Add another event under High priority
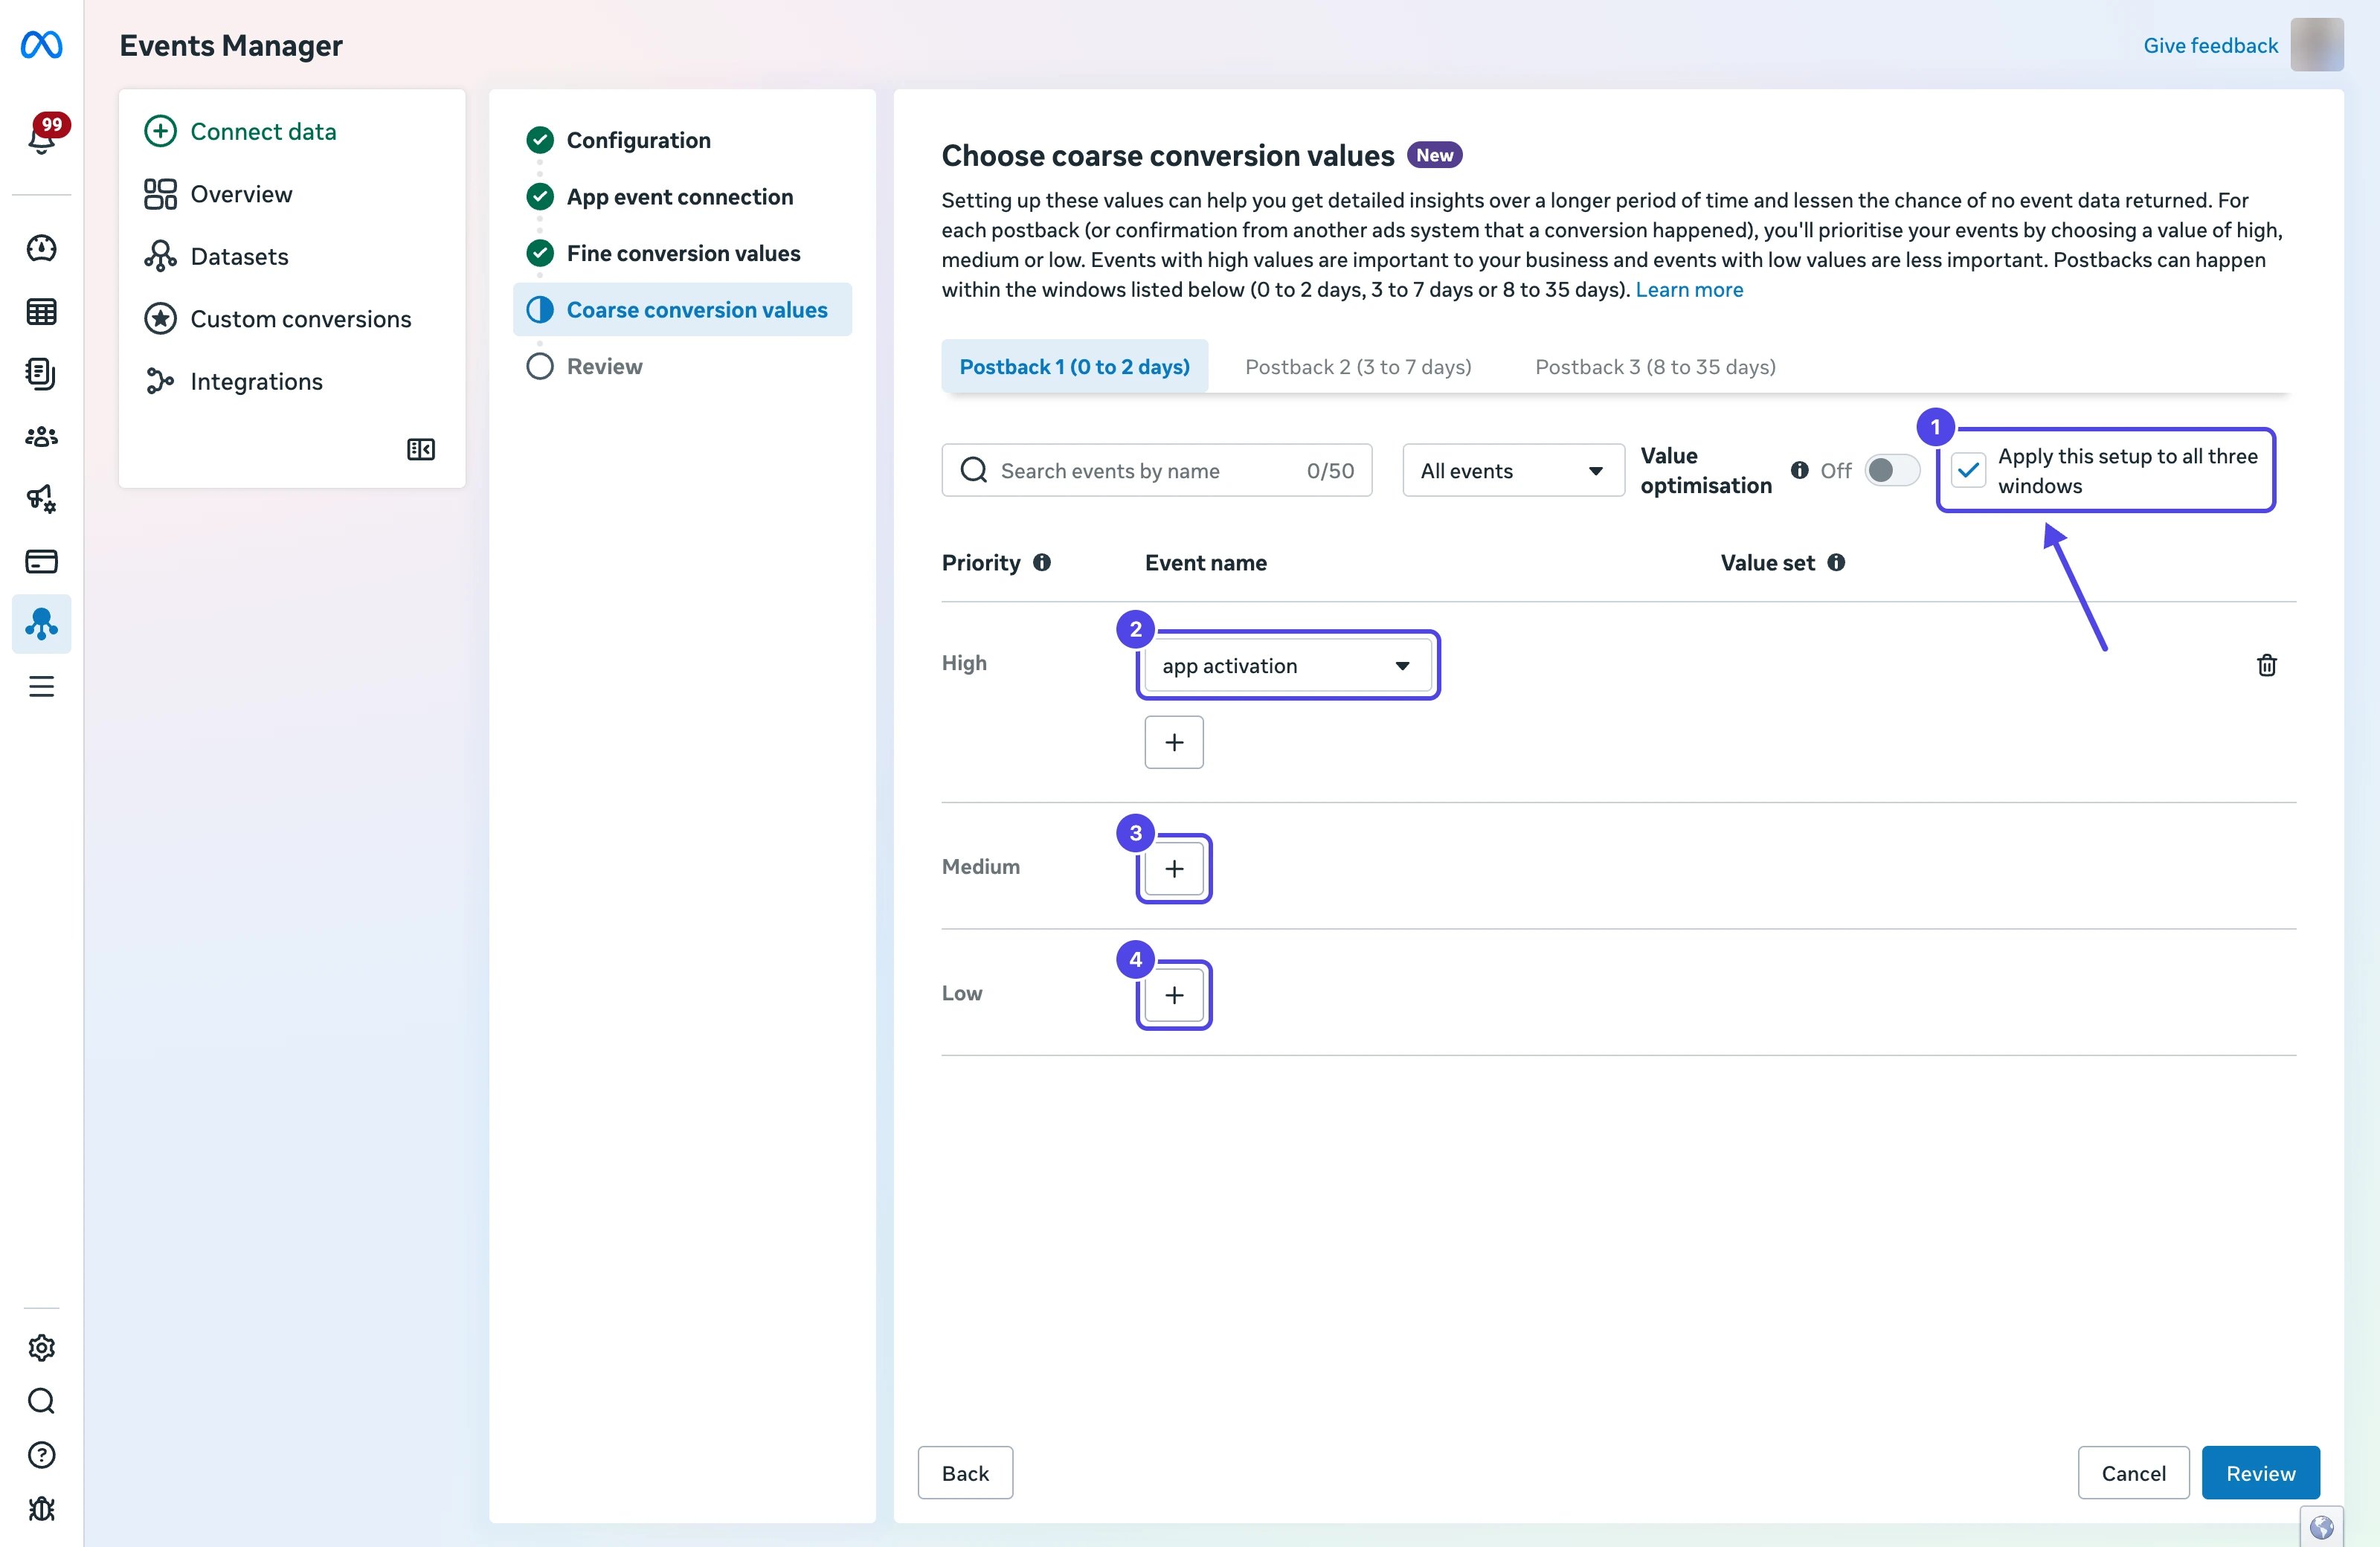 (1174, 742)
